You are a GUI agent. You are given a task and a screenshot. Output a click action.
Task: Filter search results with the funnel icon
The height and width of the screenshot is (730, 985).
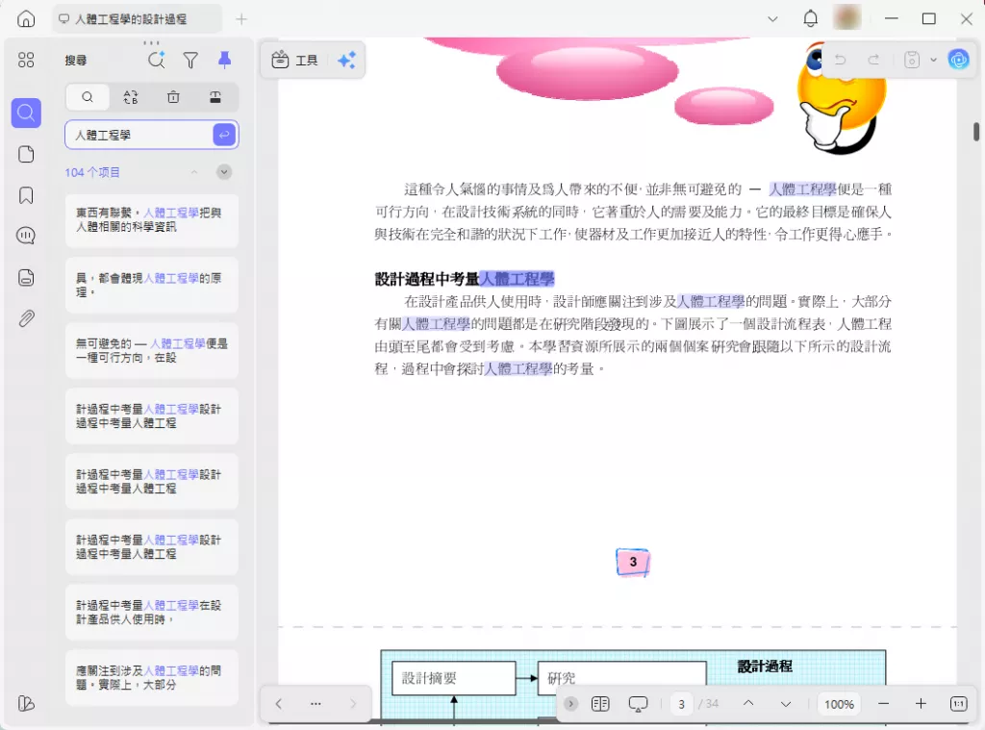tap(190, 60)
